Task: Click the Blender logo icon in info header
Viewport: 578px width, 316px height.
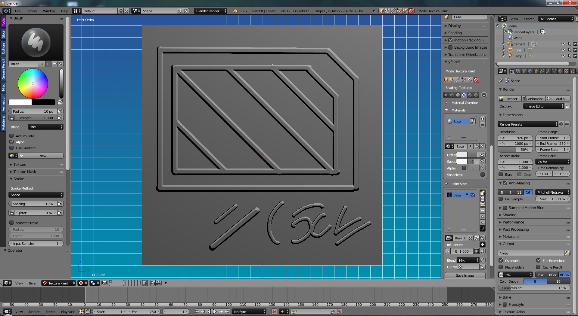Action: pos(235,11)
